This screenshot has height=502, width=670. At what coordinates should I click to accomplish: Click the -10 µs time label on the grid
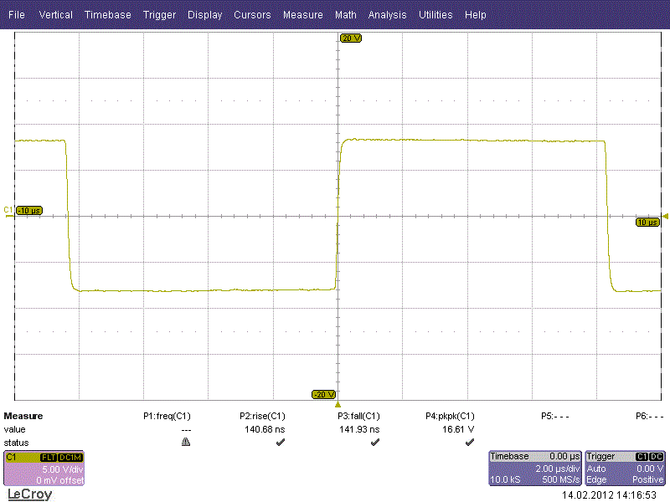point(29,211)
